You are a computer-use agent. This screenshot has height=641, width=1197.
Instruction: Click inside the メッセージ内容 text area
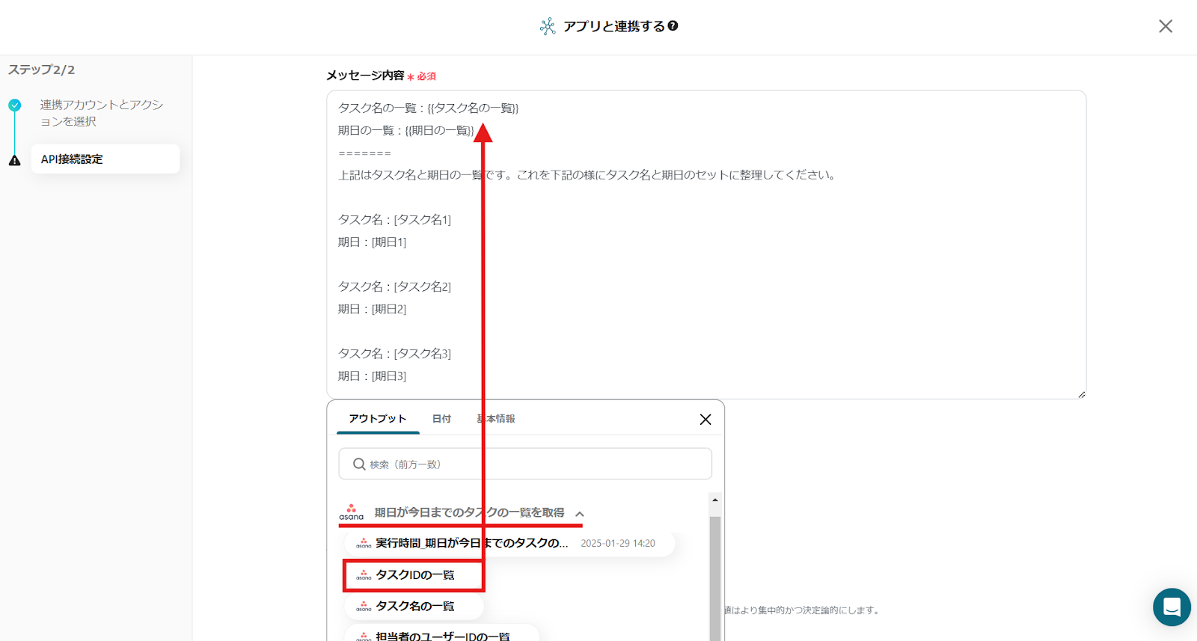[706, 245]
